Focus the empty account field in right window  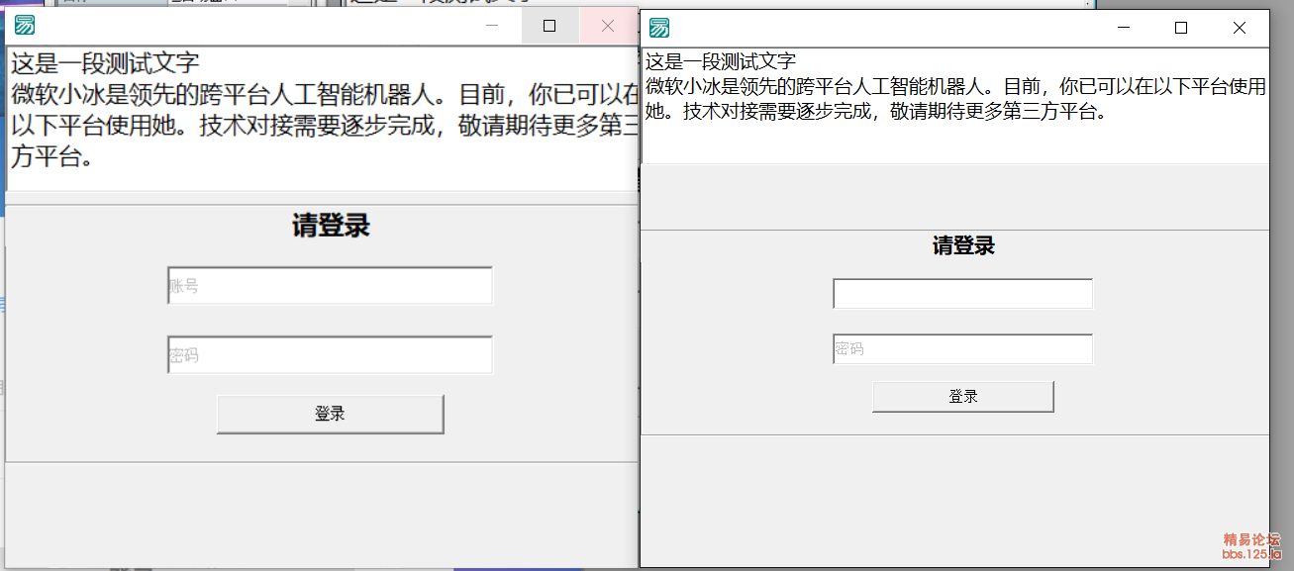point(962,294)
